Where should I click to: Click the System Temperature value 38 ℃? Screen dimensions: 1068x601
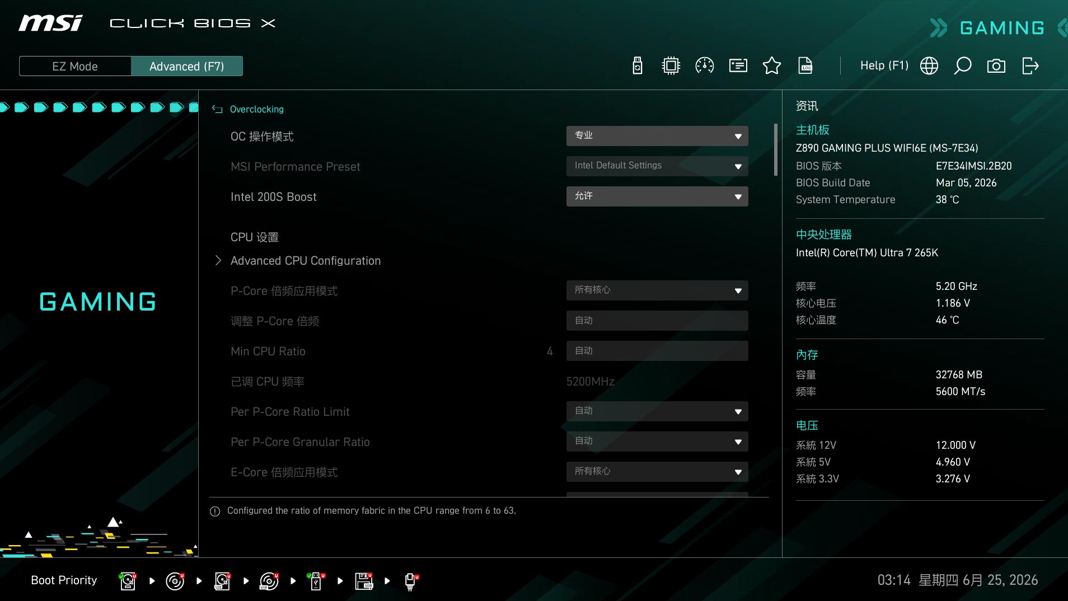click(947, 200)
